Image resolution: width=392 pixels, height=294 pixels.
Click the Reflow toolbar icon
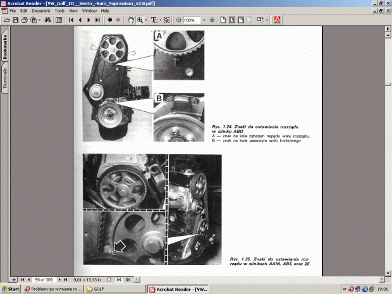[x=250, y=20]
